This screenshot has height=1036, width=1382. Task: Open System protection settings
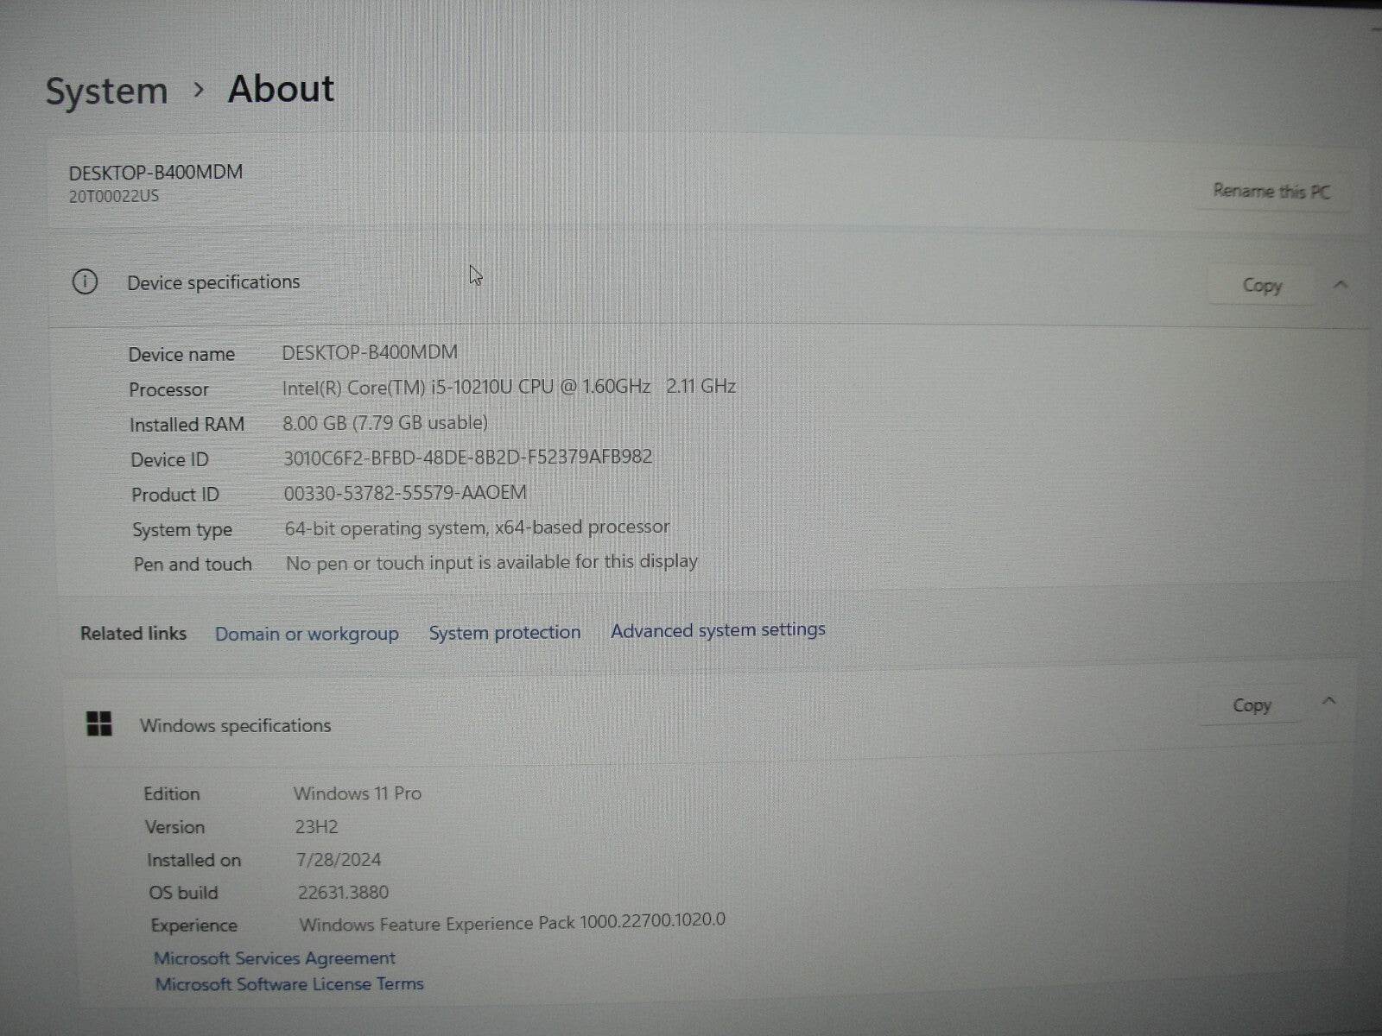504,632
